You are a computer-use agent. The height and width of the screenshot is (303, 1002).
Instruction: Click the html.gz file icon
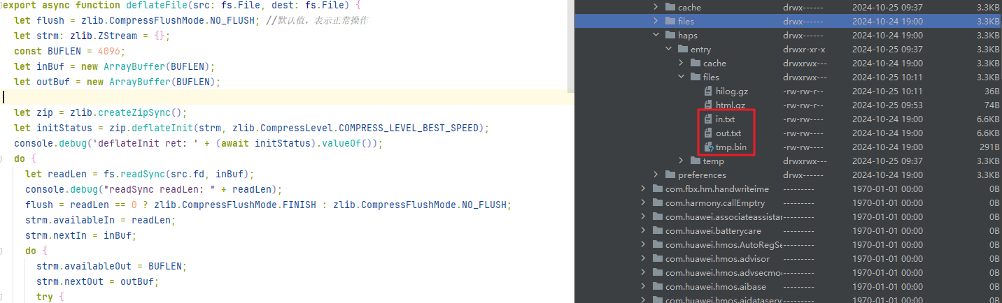click(x=708, y=105)
